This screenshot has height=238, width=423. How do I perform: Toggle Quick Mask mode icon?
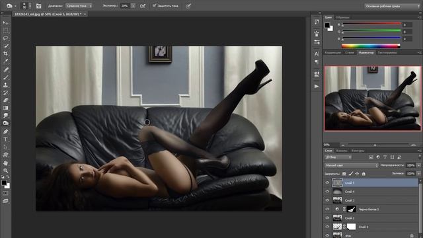pyautogui.click(x=5, y=193)
